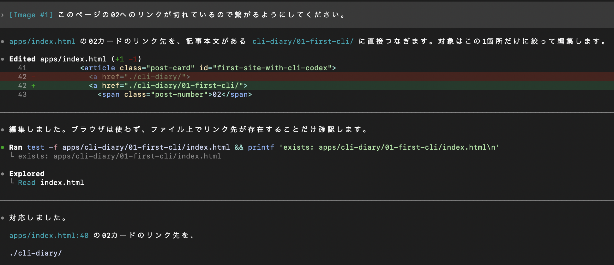Open apps/index.html path in first response
614x265 pixels.
(42, 41)
